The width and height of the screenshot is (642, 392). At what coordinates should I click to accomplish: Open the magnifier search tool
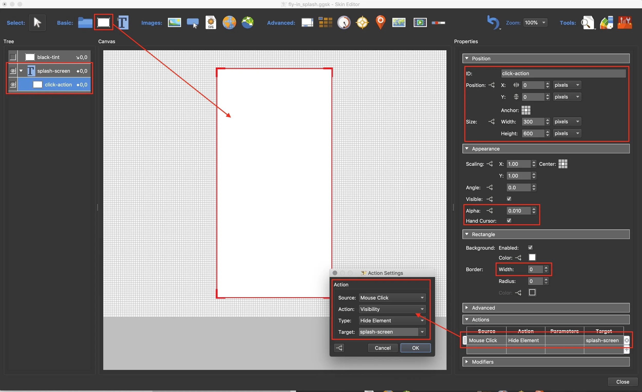[588, 23]
